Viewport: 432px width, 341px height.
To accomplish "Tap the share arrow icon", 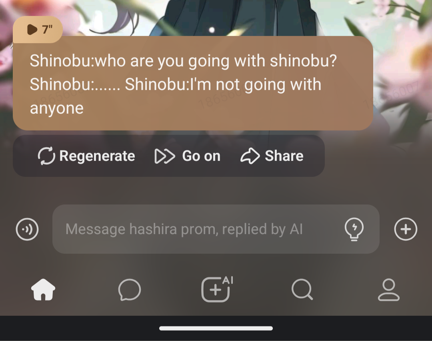I will [x=250, y=156].
